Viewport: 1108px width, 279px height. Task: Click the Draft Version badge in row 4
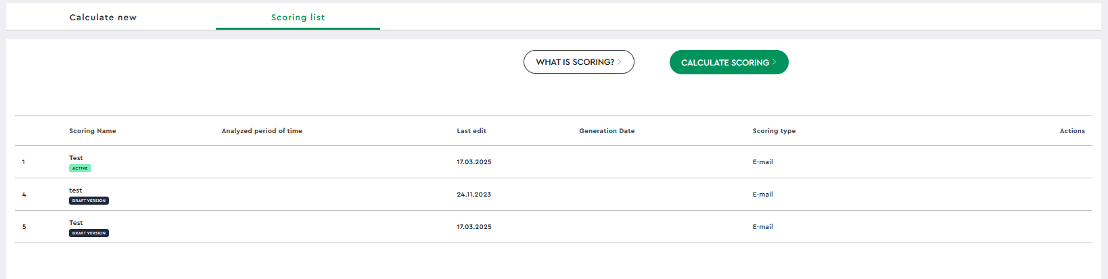coord(89,201)
